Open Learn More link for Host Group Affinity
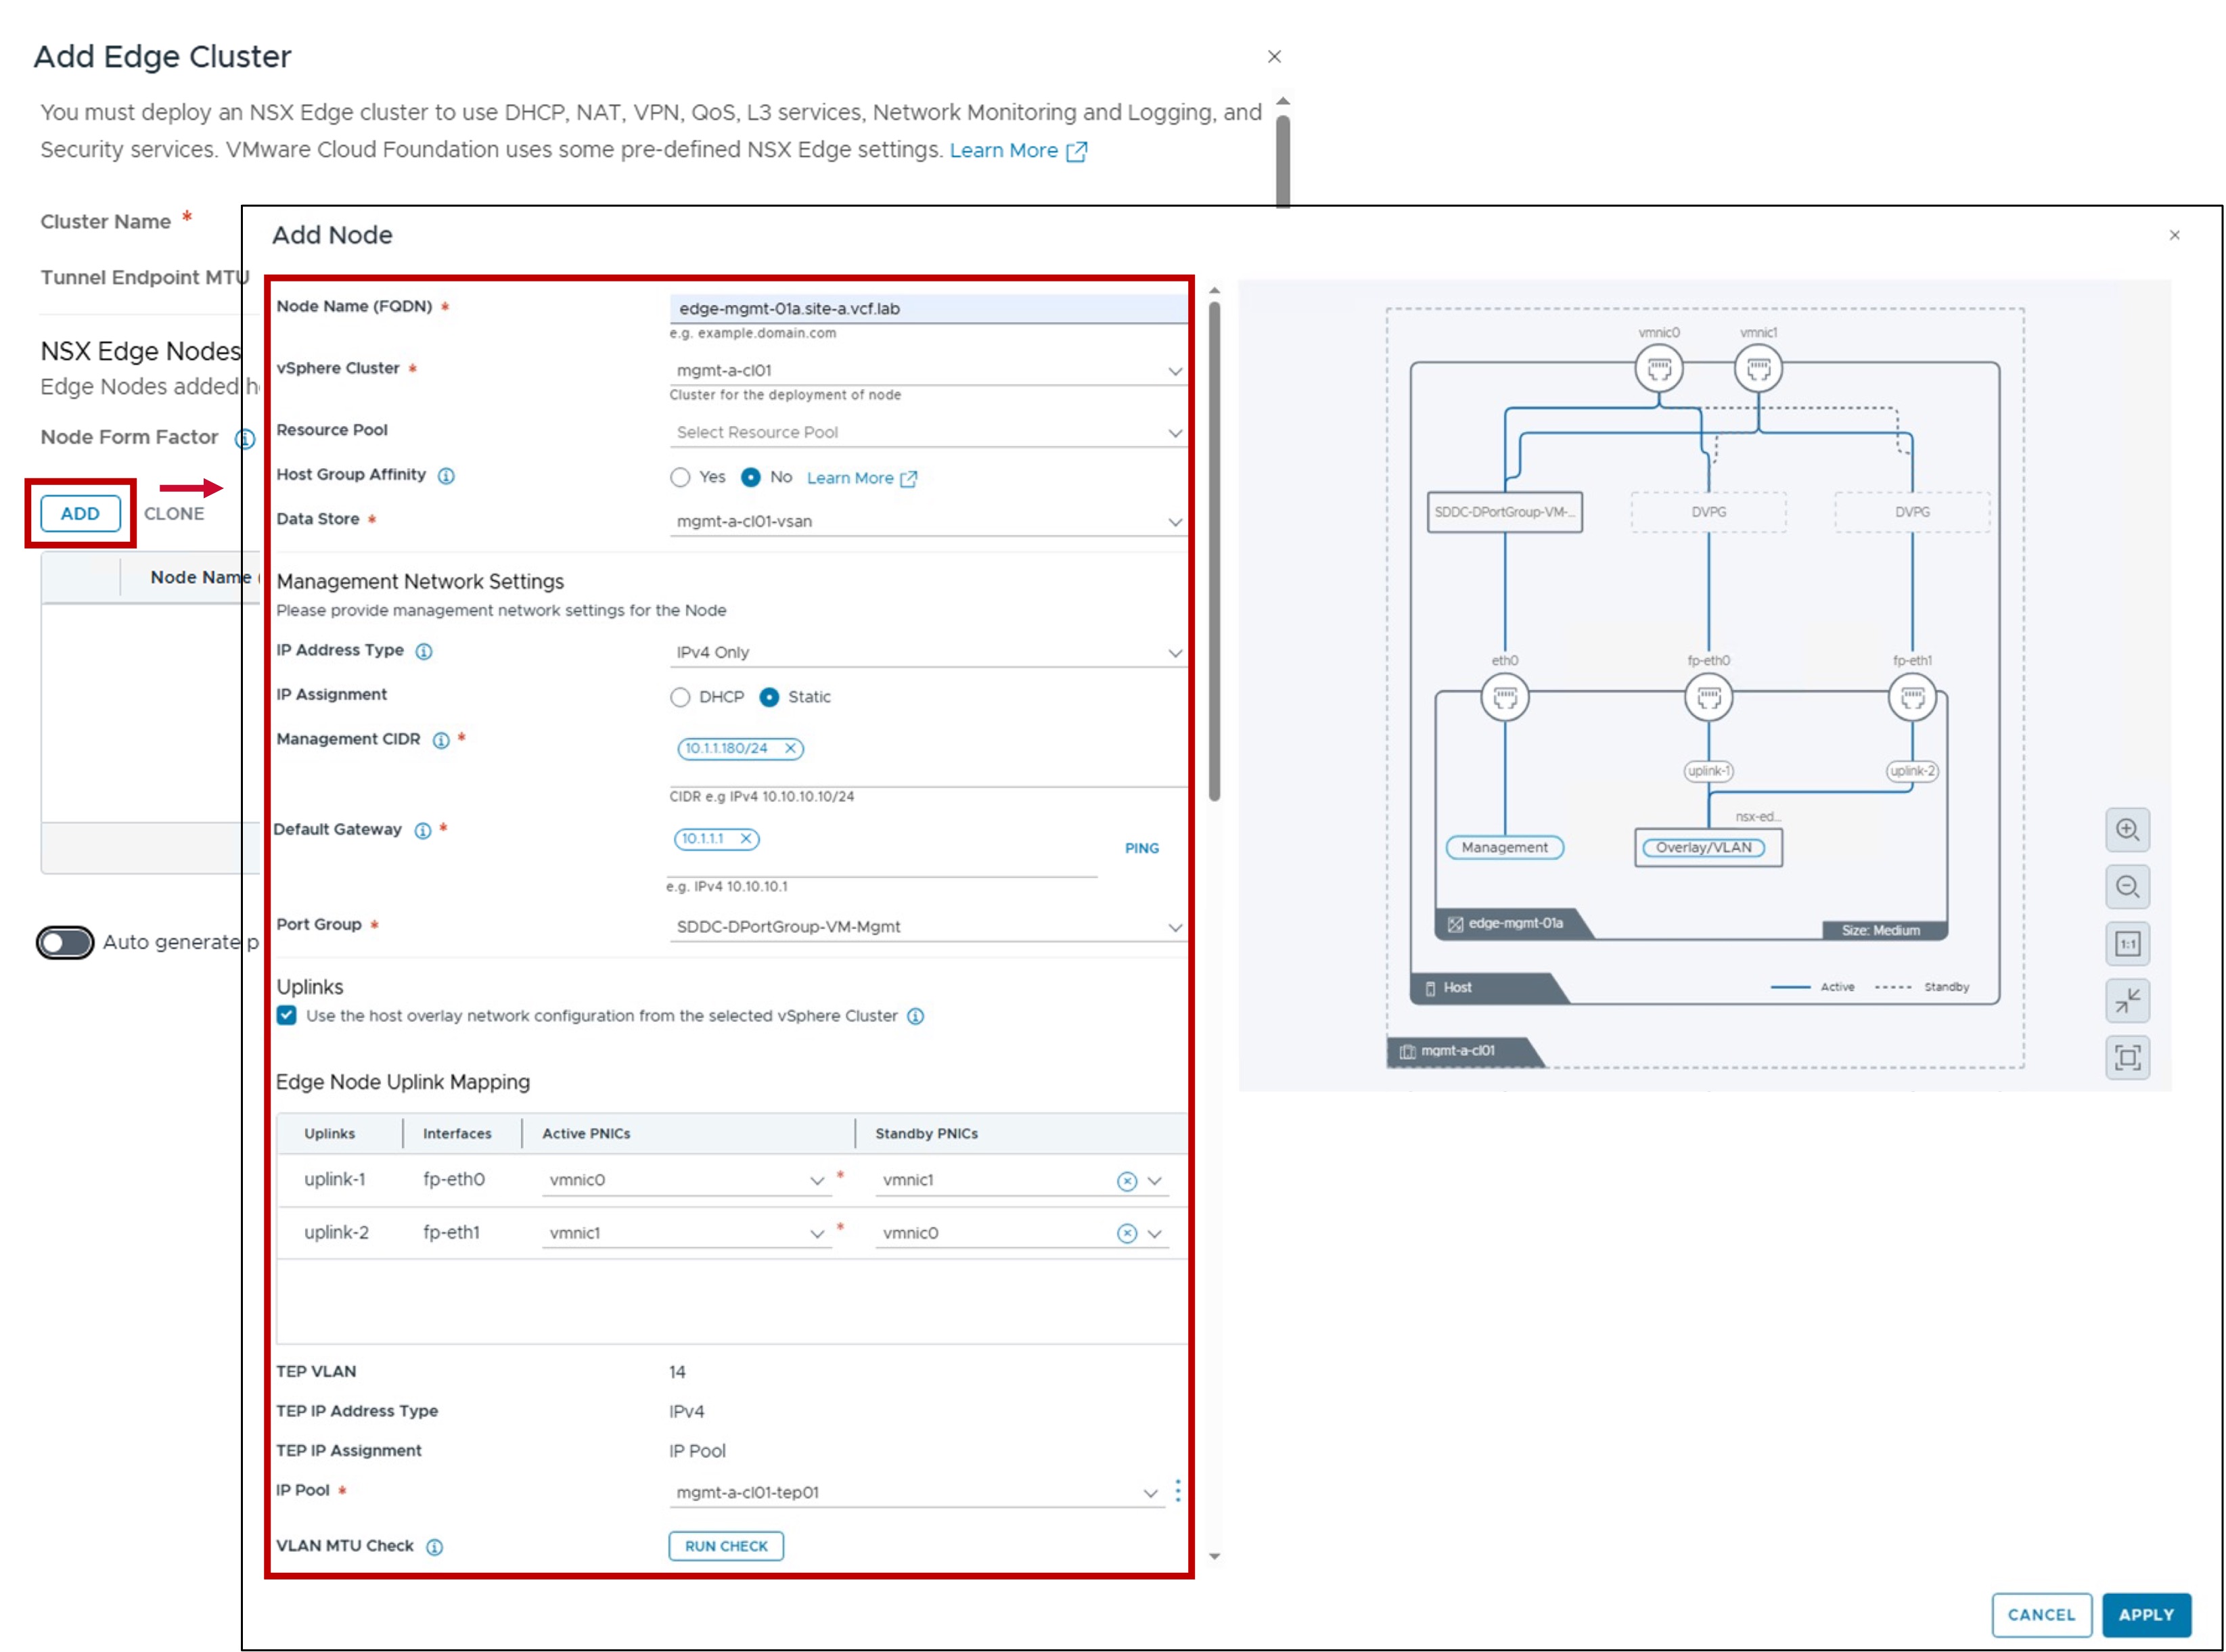Screen dimensions: 2226x1652 (x=861, y=479)
